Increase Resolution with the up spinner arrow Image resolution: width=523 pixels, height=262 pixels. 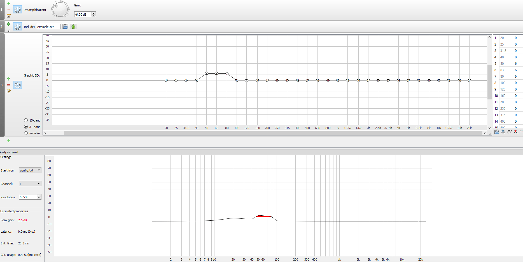click(x=39, y=196)
